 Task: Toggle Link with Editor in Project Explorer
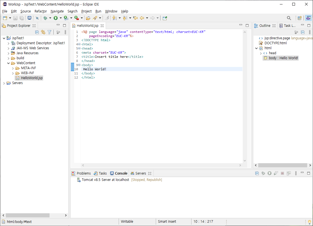43,32
